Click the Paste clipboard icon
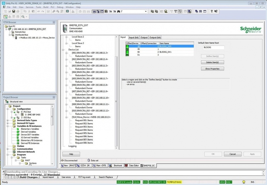 [x=33, y=11]
